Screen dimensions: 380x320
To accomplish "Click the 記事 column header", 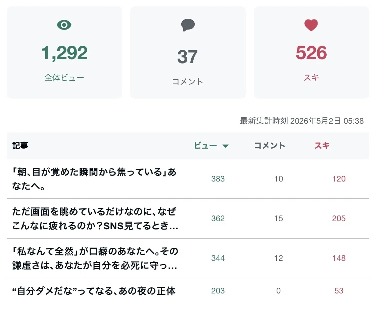I will [20, 146].
